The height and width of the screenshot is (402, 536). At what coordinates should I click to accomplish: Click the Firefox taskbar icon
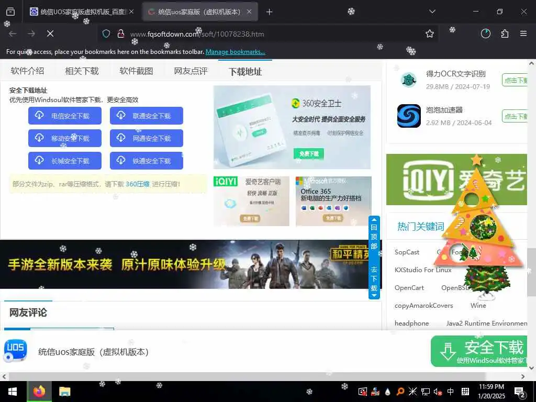[x=39, y=392]
